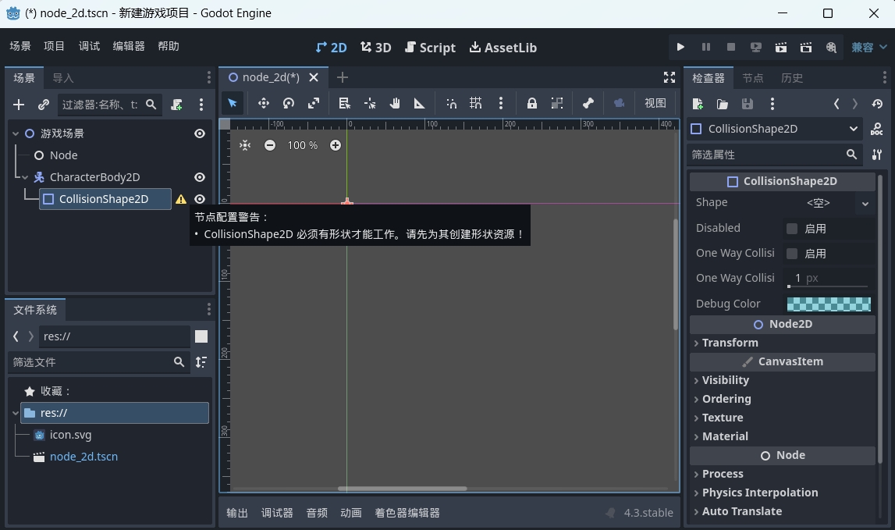Select the Rotate mode tool

coord(289,103)
